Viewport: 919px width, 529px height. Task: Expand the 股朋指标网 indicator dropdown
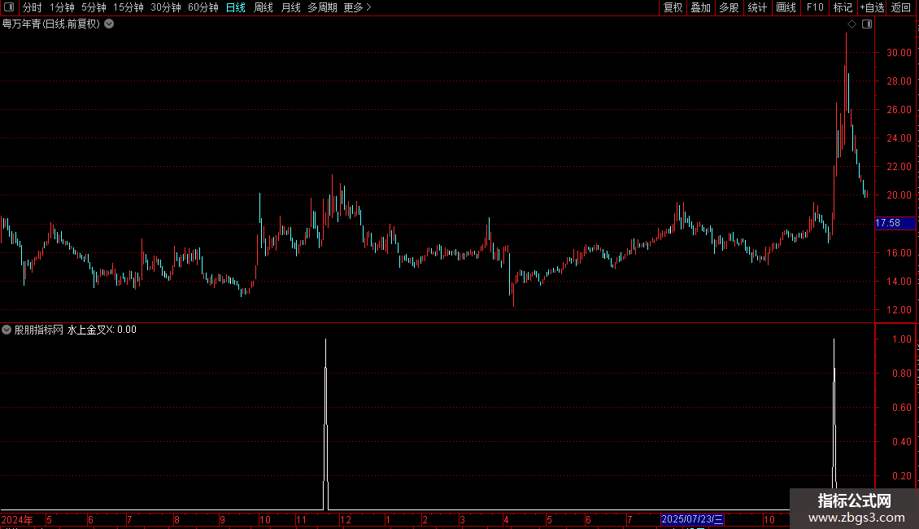pyautogui.click(x=7, y=330)
